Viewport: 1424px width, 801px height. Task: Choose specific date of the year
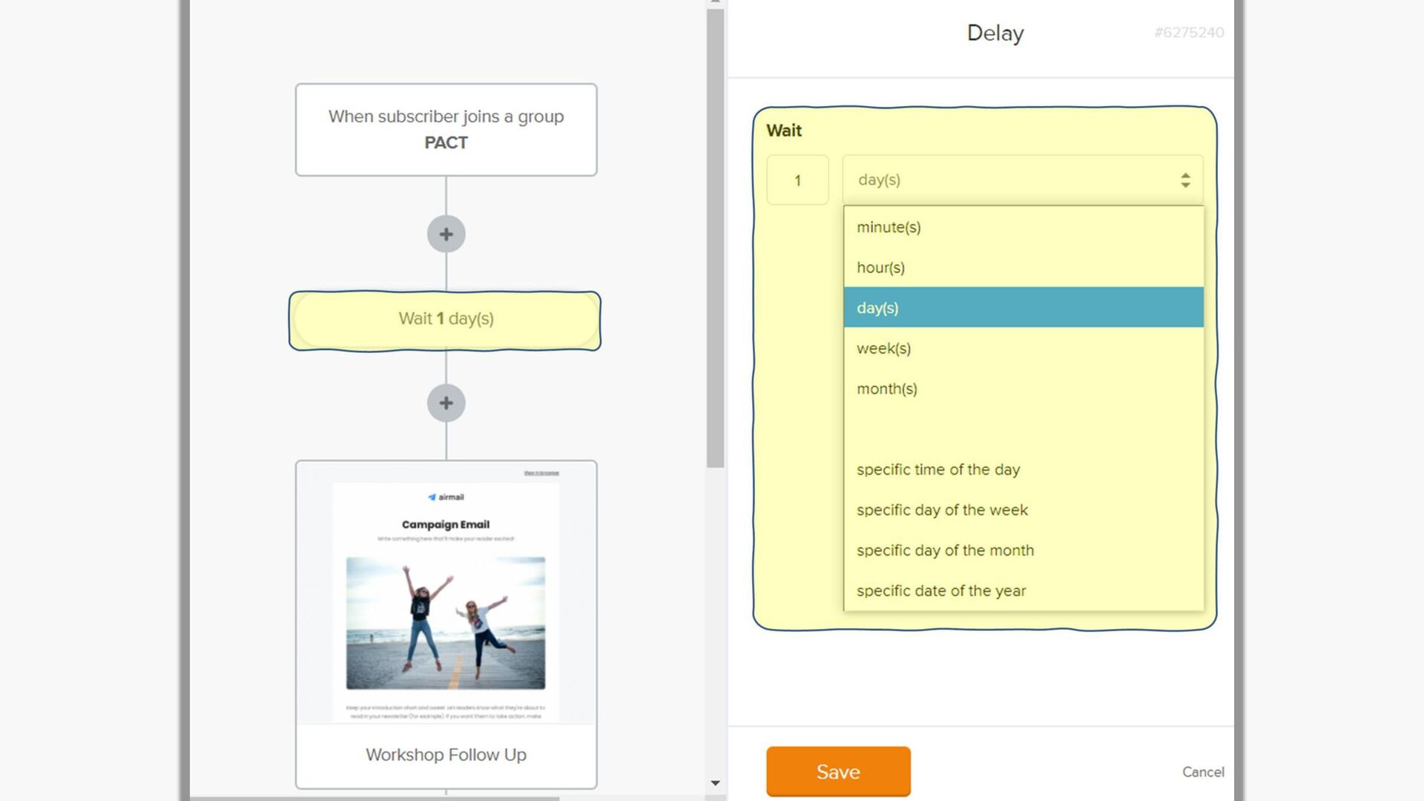pos(941,591)
